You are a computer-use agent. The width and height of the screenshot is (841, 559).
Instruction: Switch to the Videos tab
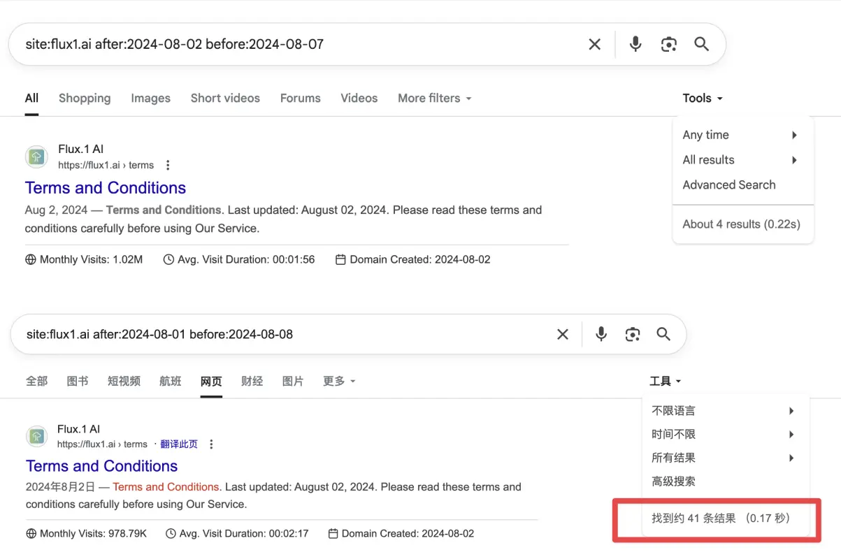point(359,99)
